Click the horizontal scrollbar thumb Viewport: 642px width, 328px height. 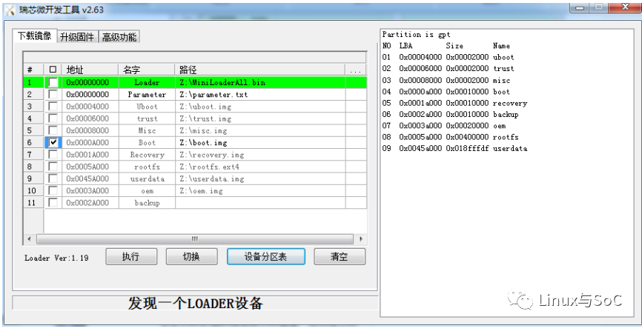click(194, 239)
